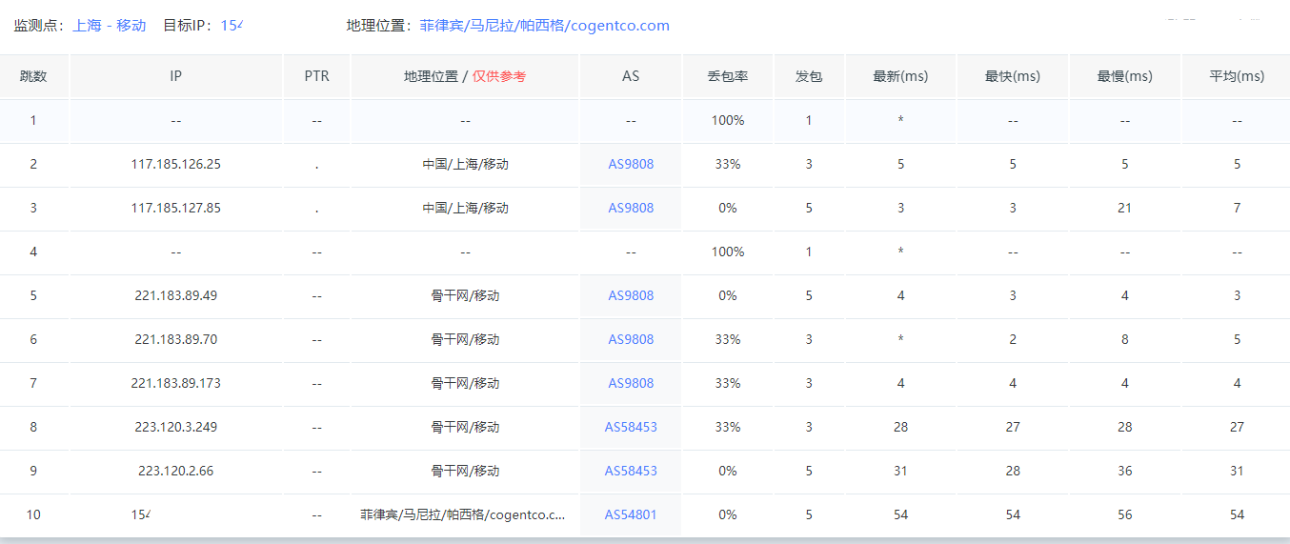
Task: Select the 100% loss rate in hop 4
Action: (728, 252)
